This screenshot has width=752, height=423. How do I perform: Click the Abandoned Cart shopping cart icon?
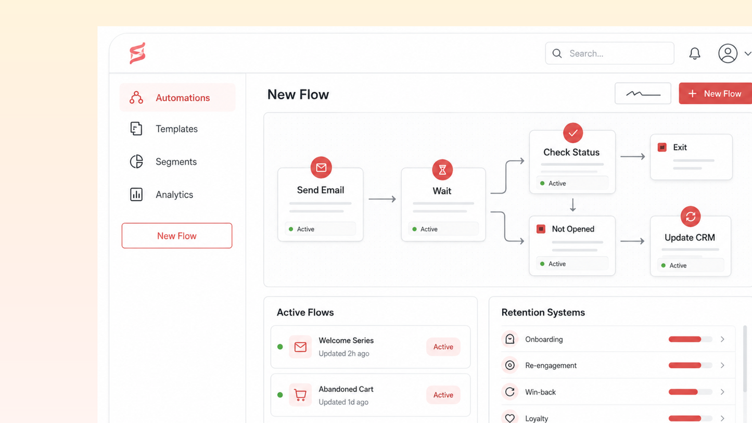tap(300, 395)
